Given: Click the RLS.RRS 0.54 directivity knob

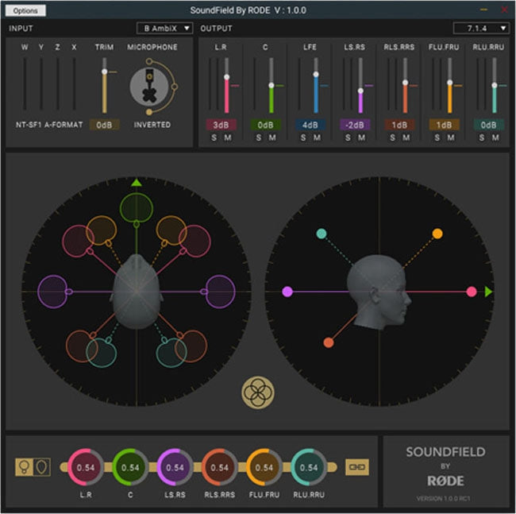Looking at the screenshot, I should tap(219, 467).
